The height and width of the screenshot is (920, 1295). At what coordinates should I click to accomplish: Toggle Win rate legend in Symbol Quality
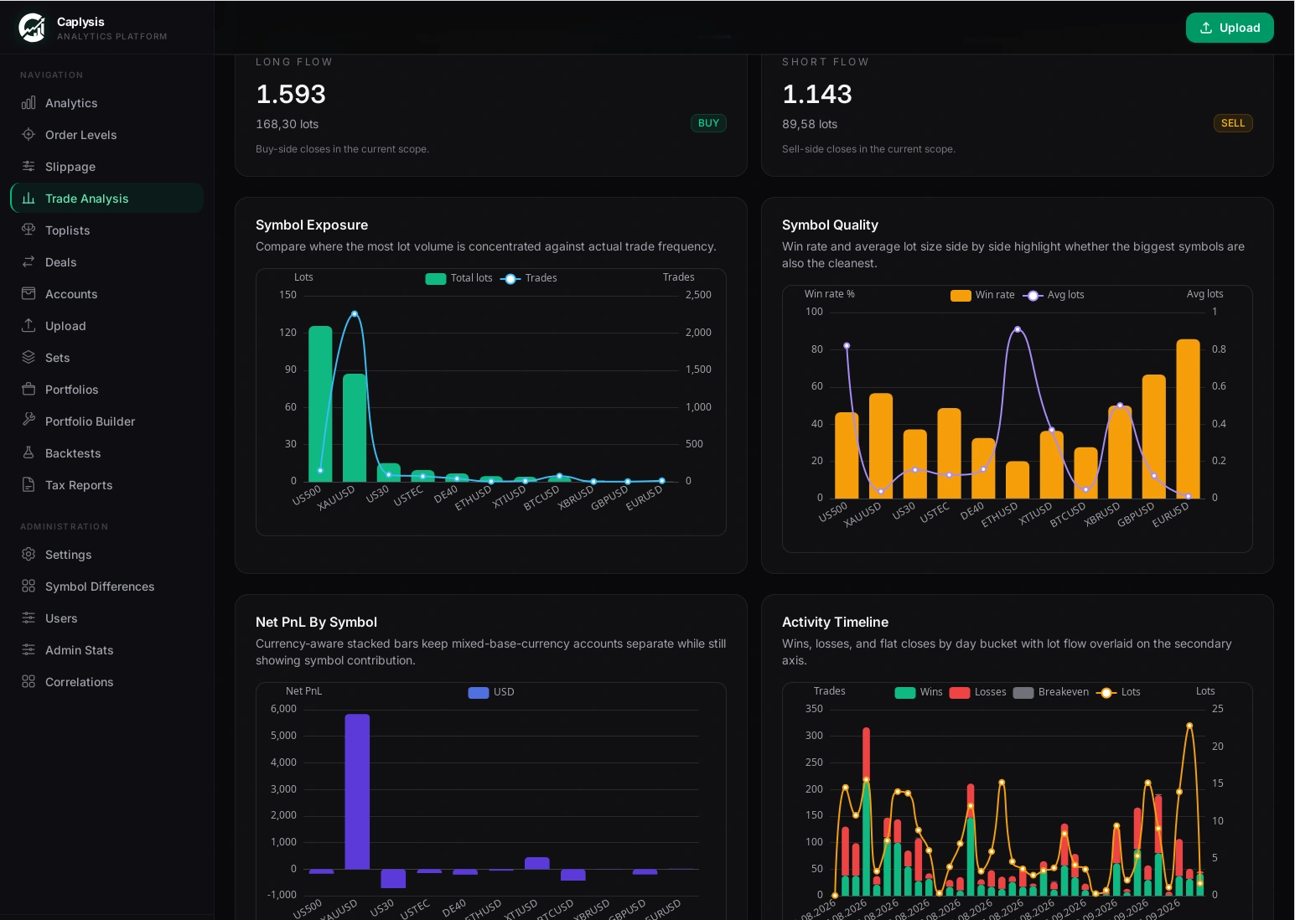point(982,295)
